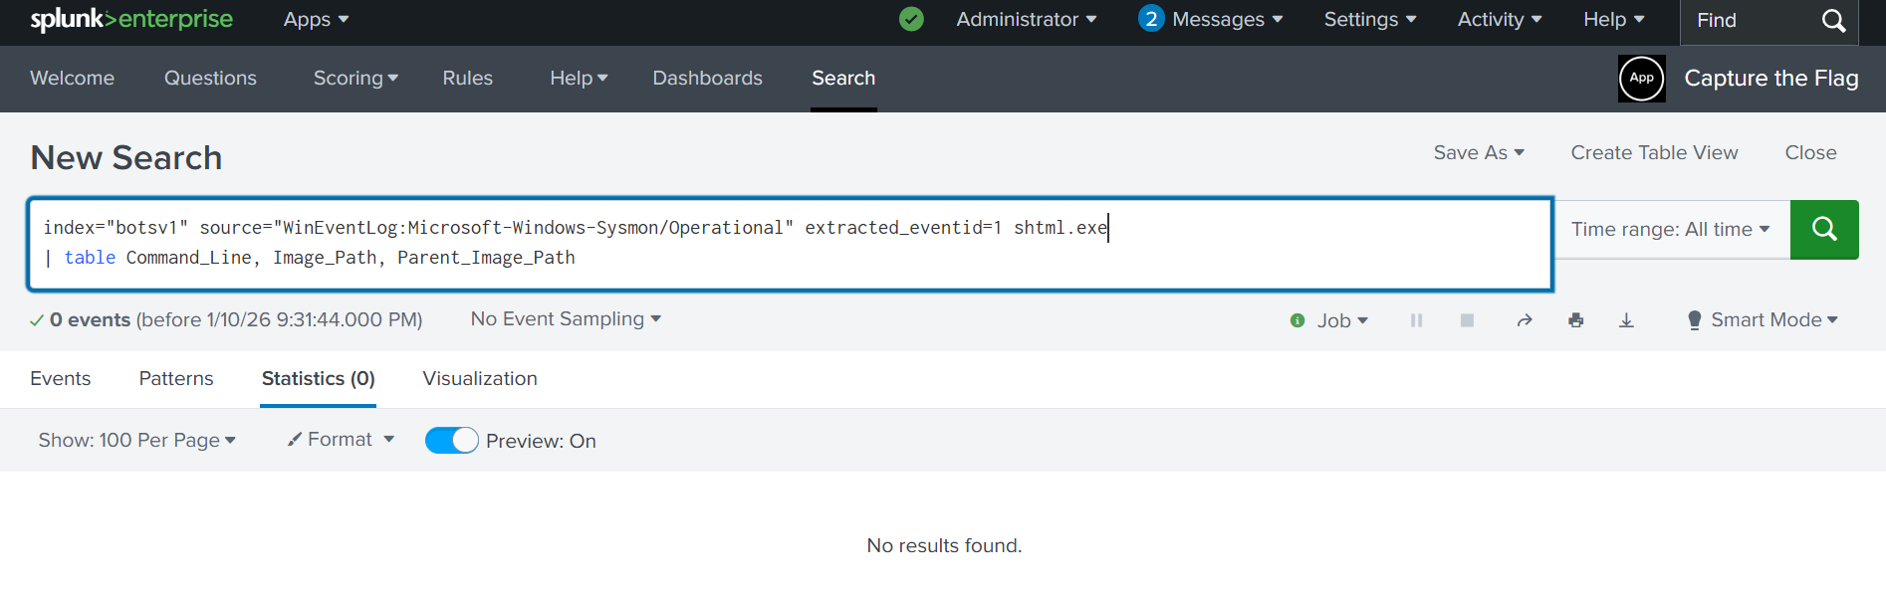Click the Capture the Flag App icon

[1642, 78]
